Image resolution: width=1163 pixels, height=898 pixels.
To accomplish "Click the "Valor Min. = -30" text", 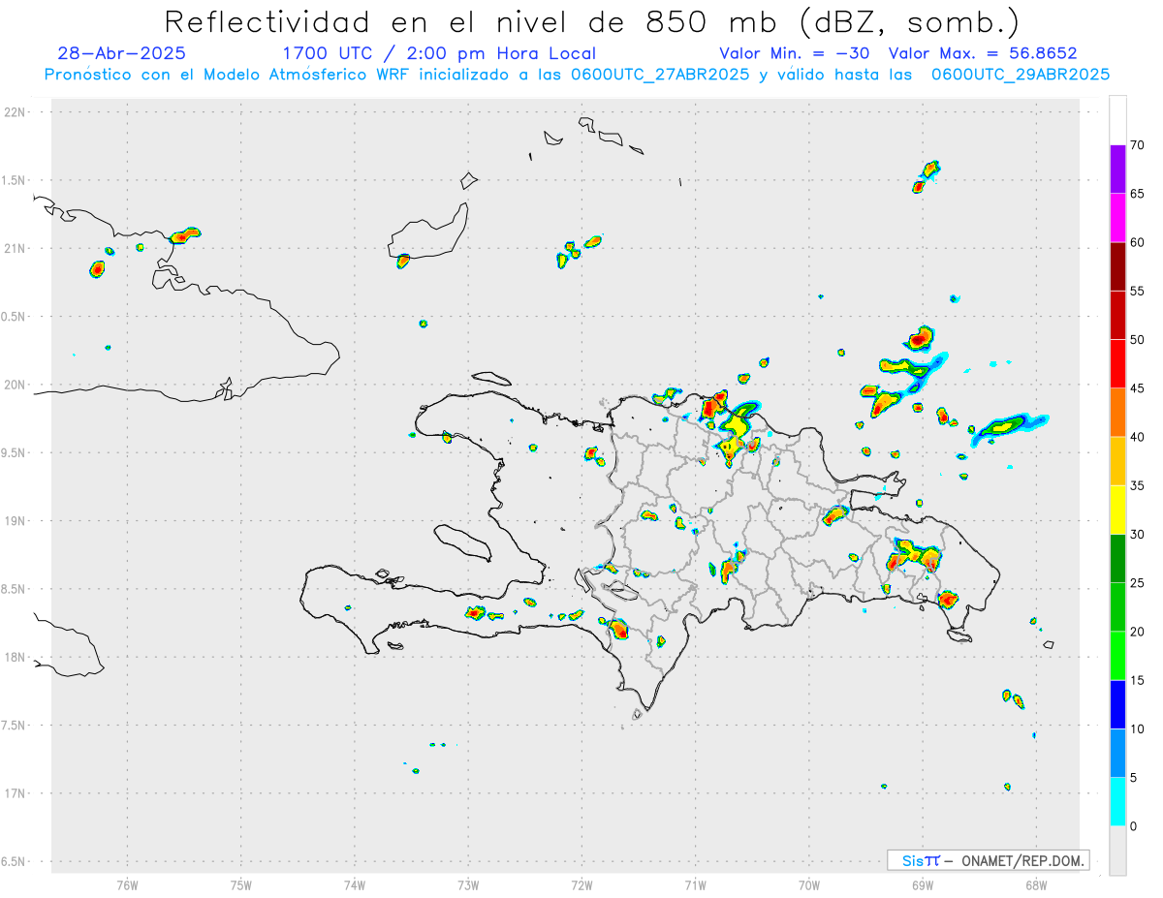I will pyautogui.click(x=795, y=53).
